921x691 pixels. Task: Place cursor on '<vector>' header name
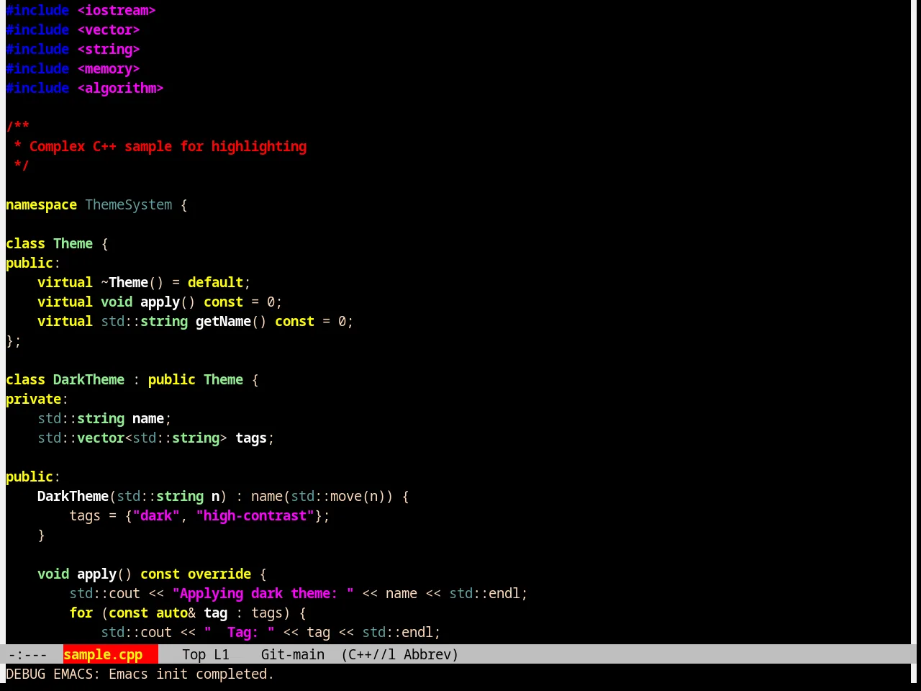[109, 30]
